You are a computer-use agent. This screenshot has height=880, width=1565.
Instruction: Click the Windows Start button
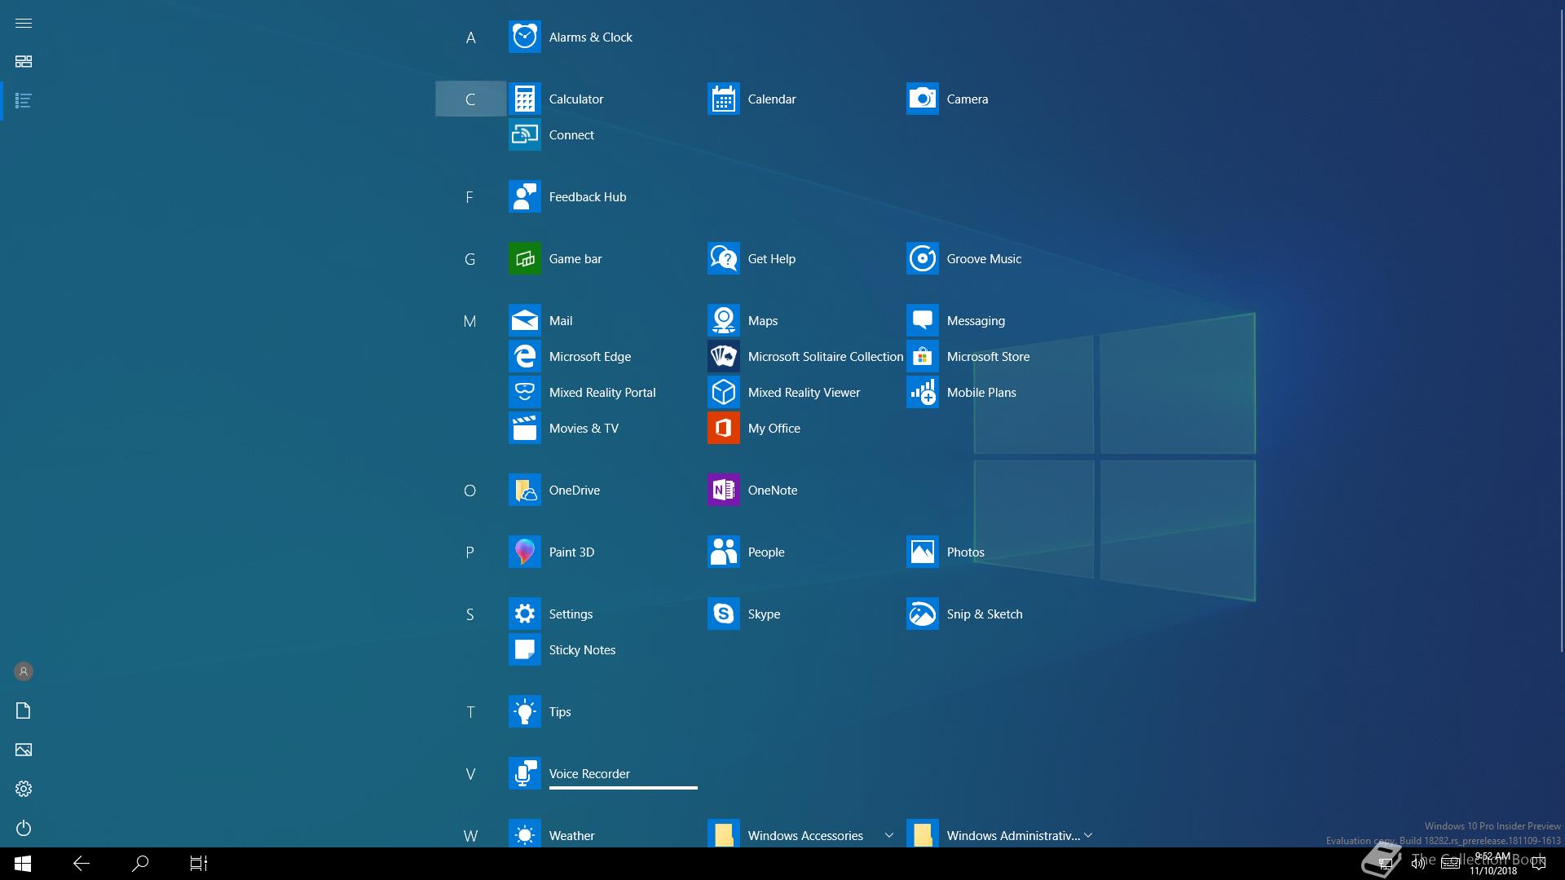point(23,864)
